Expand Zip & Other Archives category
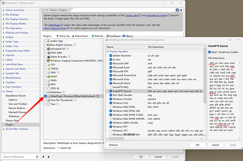The image size is (243, 161). (x=4, y=129)
